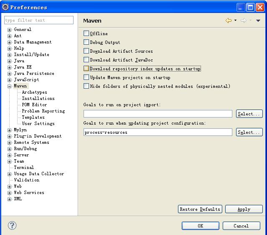Click Select button for project import goals
267x235 pixels.
coord(249,114)
